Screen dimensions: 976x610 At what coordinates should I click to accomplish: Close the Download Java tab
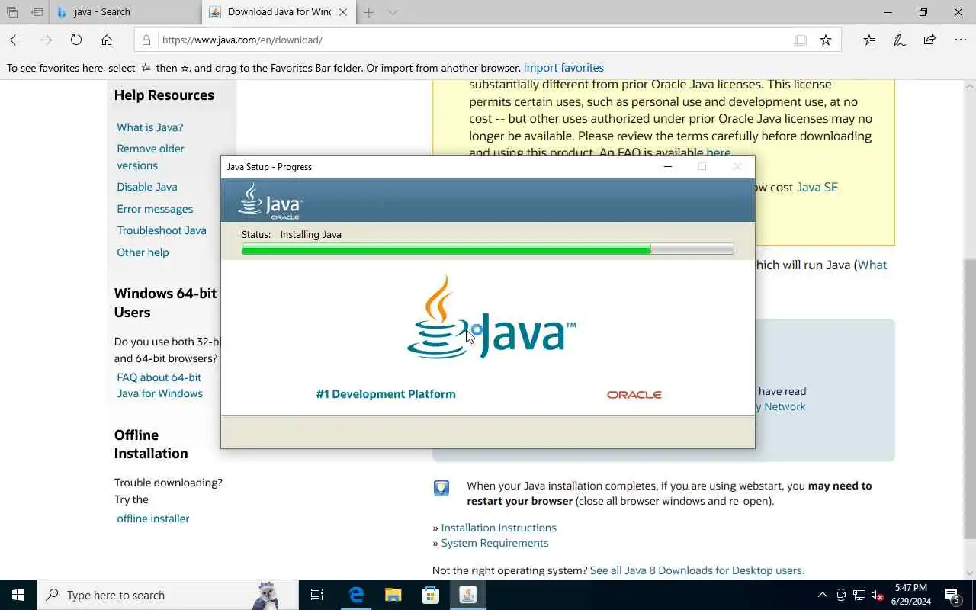point(343,12)
